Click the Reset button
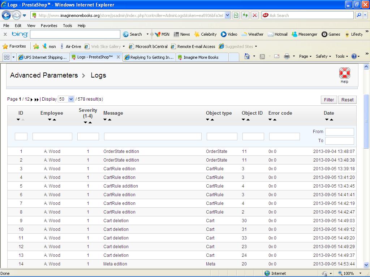This screenshot has width=370, height=277. (x=347, y=100)
